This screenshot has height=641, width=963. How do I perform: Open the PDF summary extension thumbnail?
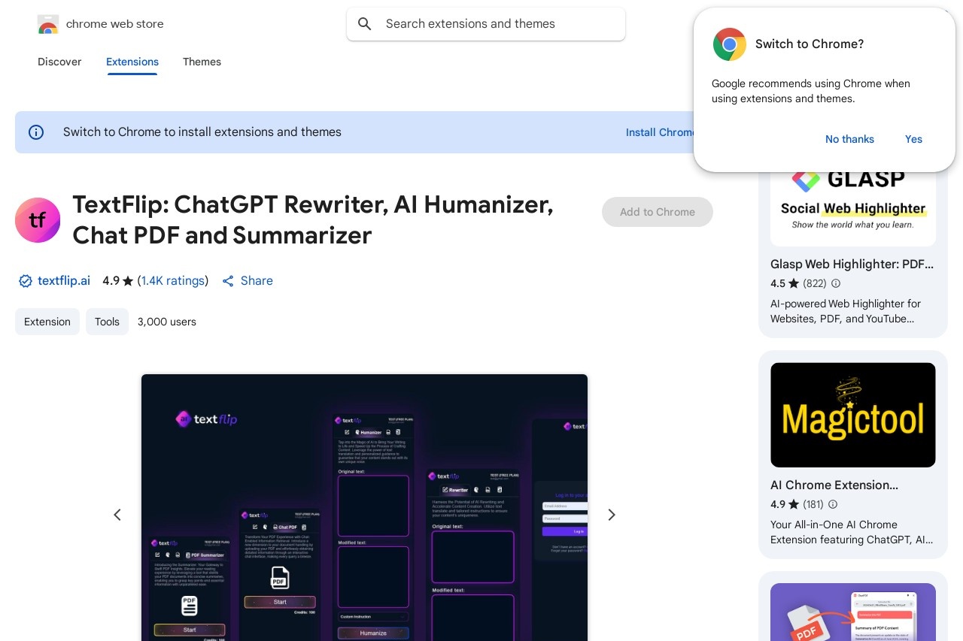coord(853,612)
